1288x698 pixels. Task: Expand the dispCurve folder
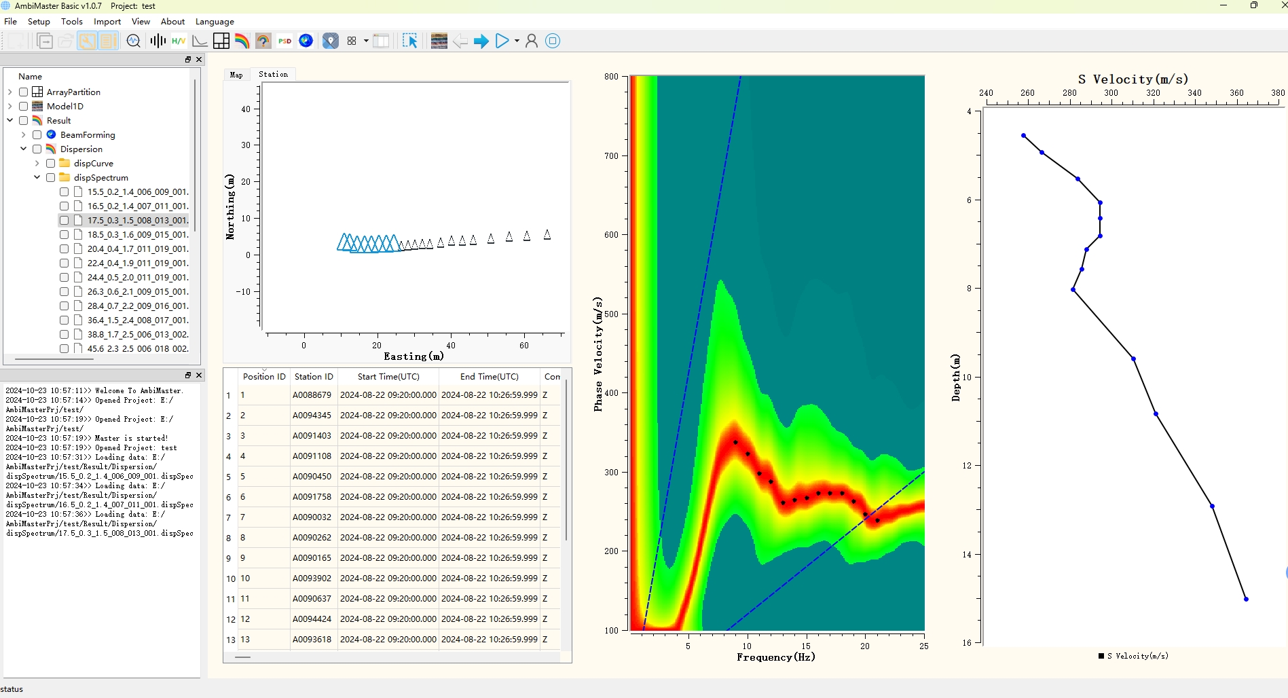click(37, 163)
